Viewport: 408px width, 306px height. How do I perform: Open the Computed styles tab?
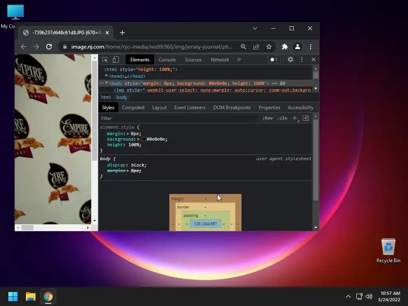[x=133, y=108]
